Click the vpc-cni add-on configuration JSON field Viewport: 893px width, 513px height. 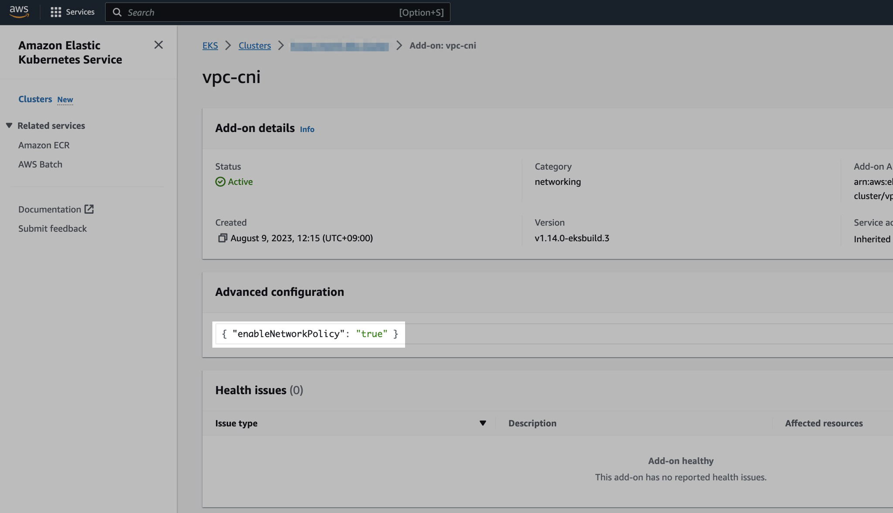[309, 334]
